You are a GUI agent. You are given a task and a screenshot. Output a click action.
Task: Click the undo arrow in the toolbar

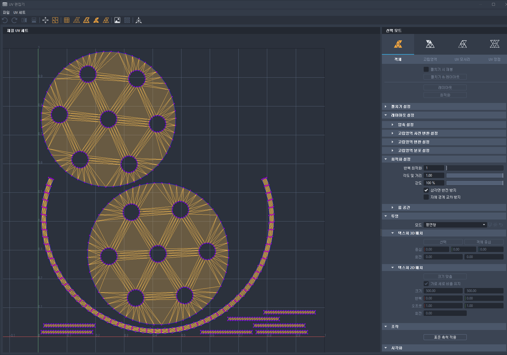(x=5, y=20)
